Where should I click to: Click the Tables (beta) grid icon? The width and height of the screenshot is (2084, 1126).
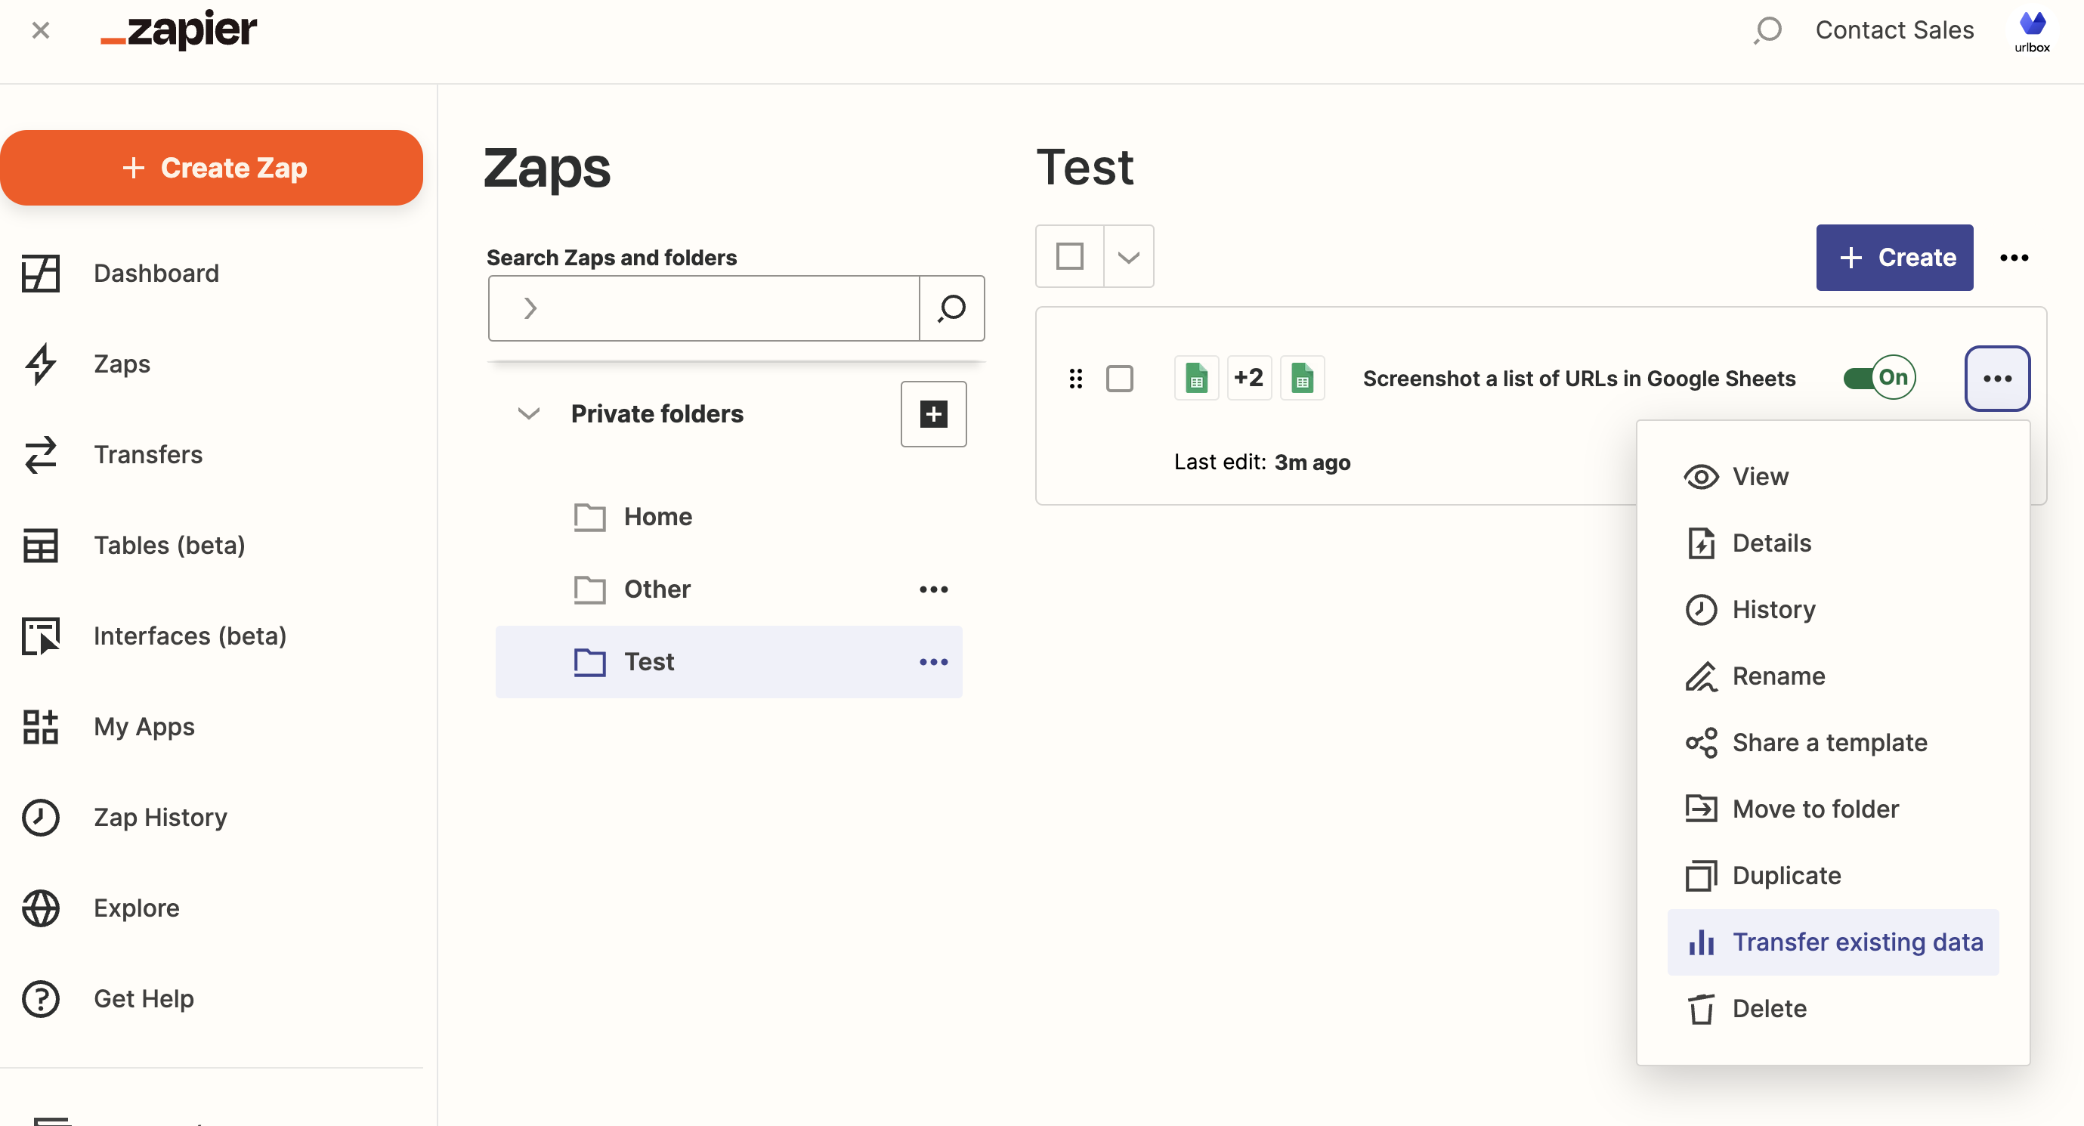(x=41, y=545)
